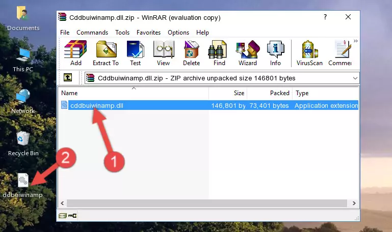Click the status bar drive icon

point(63,216)
